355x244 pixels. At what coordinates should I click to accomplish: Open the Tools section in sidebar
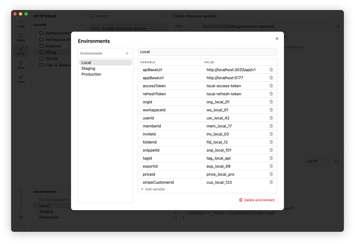pyautogui.click(x=21, y=79)
